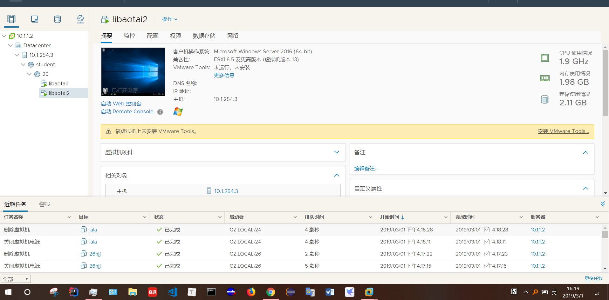Click the warning icon in the VMware Tools banner
The image size is (609, 300).
pos(108,131)
